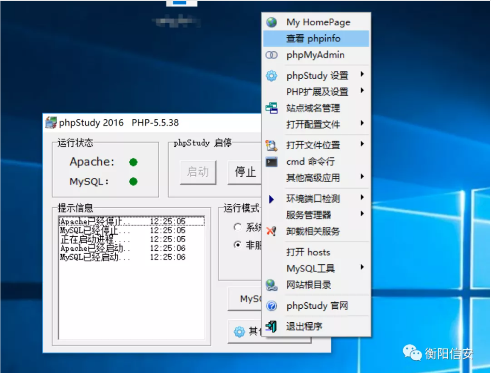Expand 服务管理器 submenu arrow
The width and height of the screenshot is (491, 373).
point(362,214)
